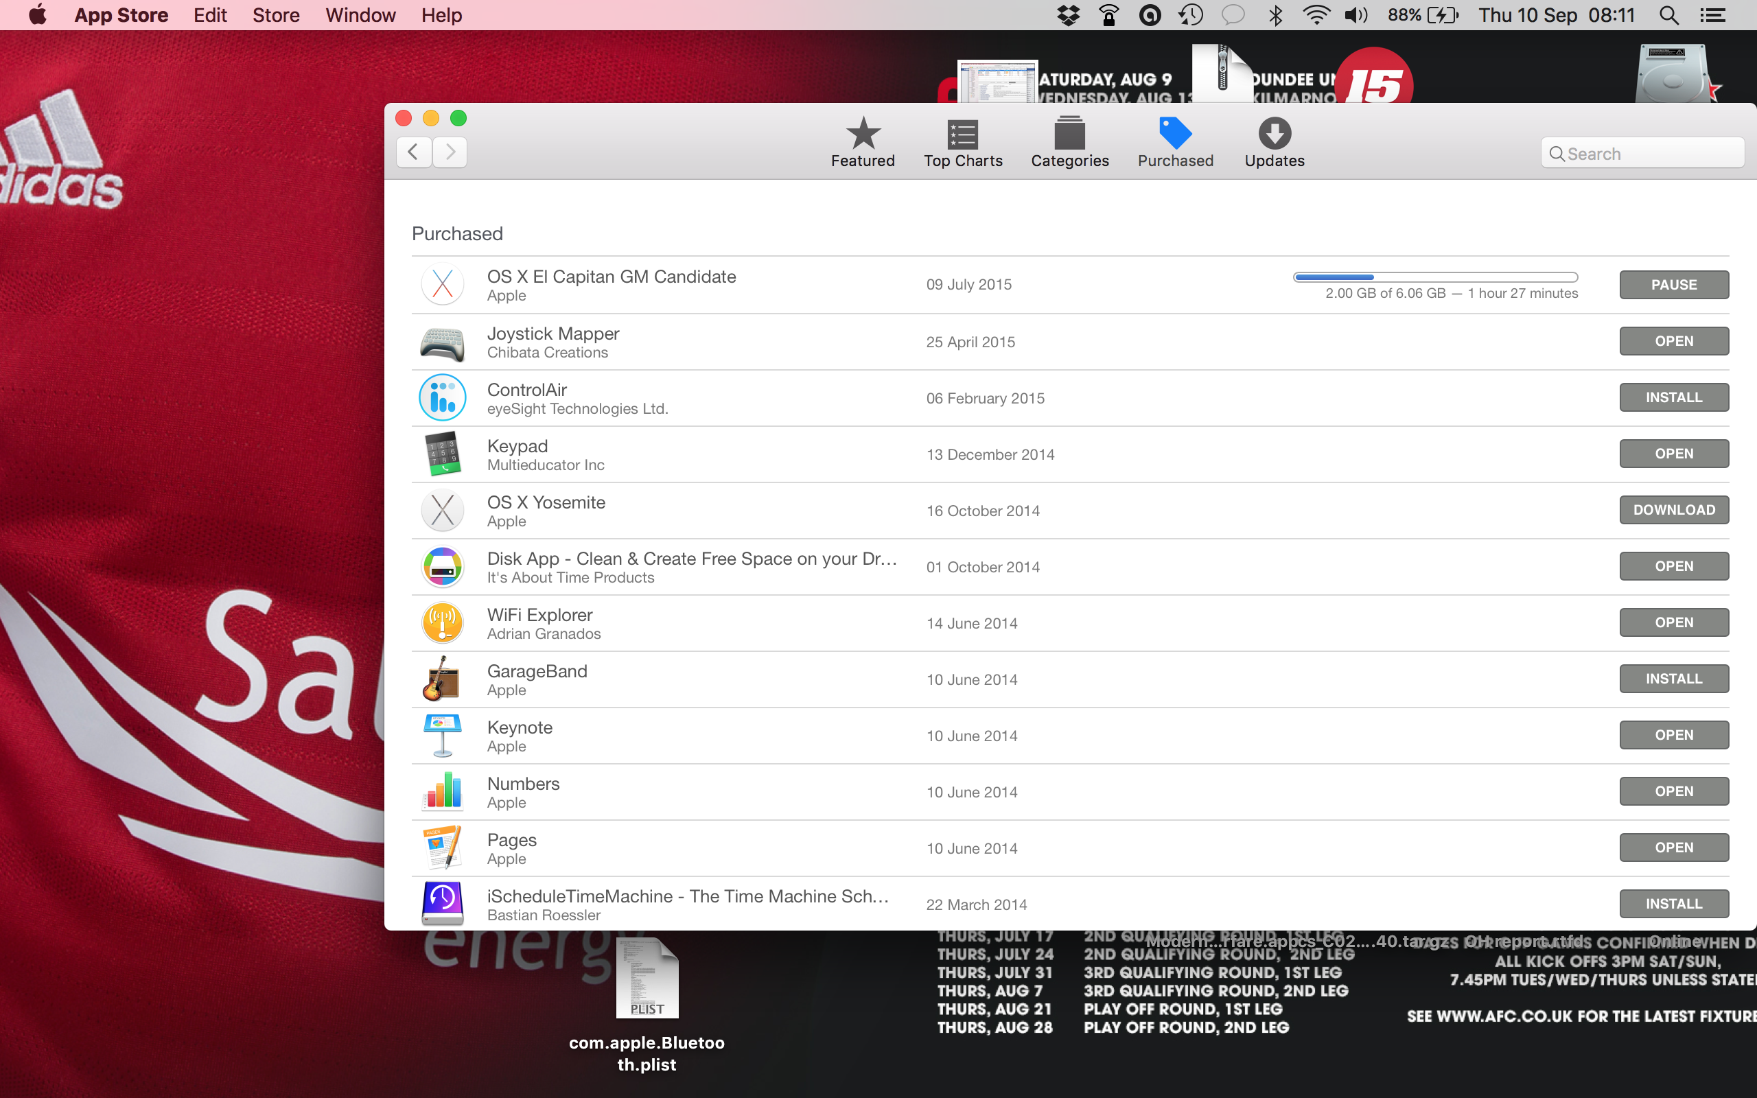
Task: Open the ControlAir title link
Action: pyautogui.click(x=527, y=390)
